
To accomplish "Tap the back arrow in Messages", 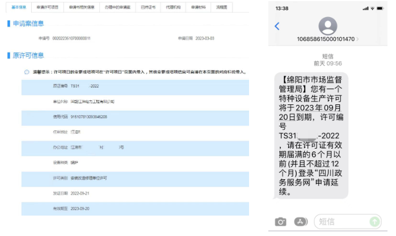I will (x=277, y=26).
